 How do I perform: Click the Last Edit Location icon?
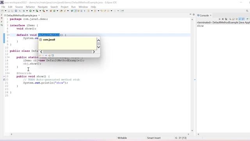(x=102, y=11)
